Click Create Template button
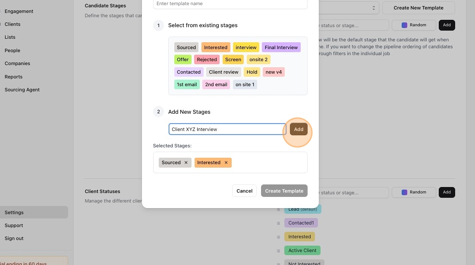The image size is (475, 265). [284, 191]
